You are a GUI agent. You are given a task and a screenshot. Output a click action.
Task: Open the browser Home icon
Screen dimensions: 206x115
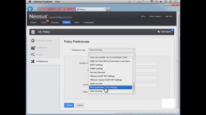point(169,9)
